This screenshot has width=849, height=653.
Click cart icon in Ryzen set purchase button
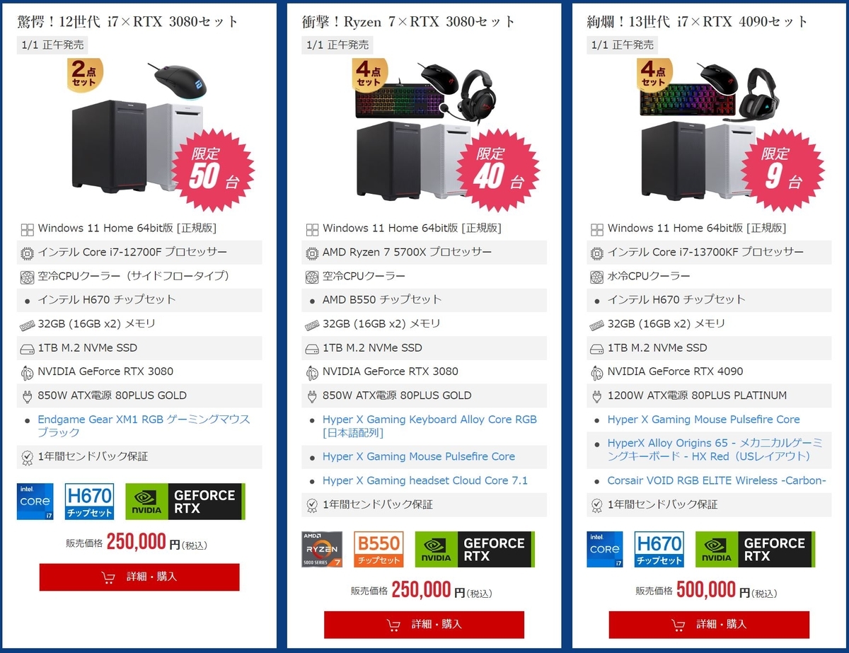pyautogui.click(x=393, y=625)
